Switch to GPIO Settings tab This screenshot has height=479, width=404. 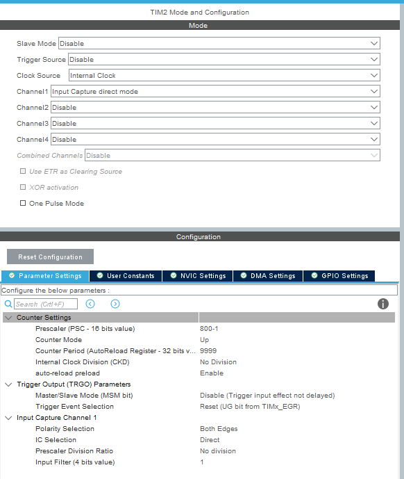click(339, 276)
